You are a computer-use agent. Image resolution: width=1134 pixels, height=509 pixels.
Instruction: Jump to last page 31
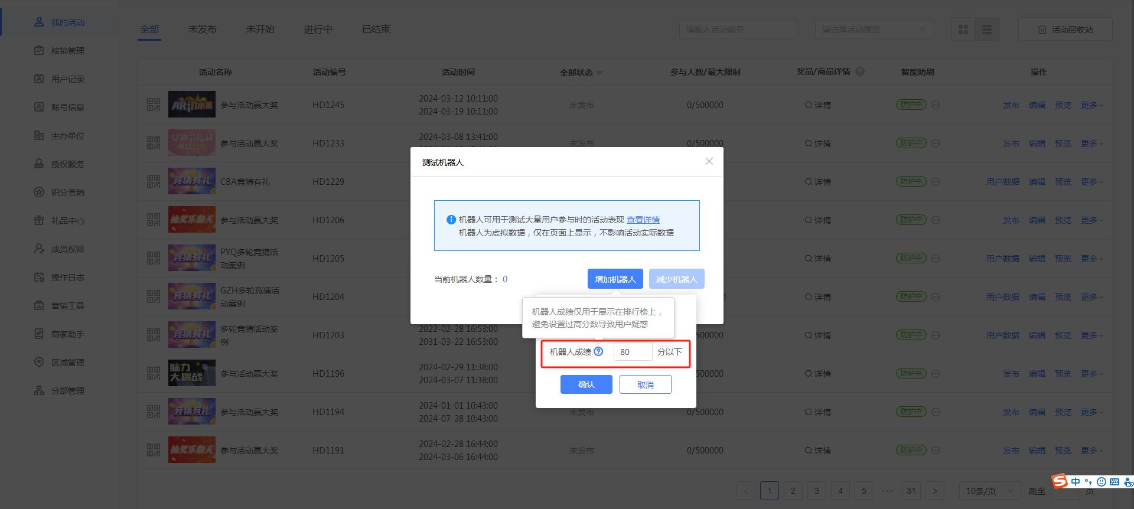pos(911,491)
